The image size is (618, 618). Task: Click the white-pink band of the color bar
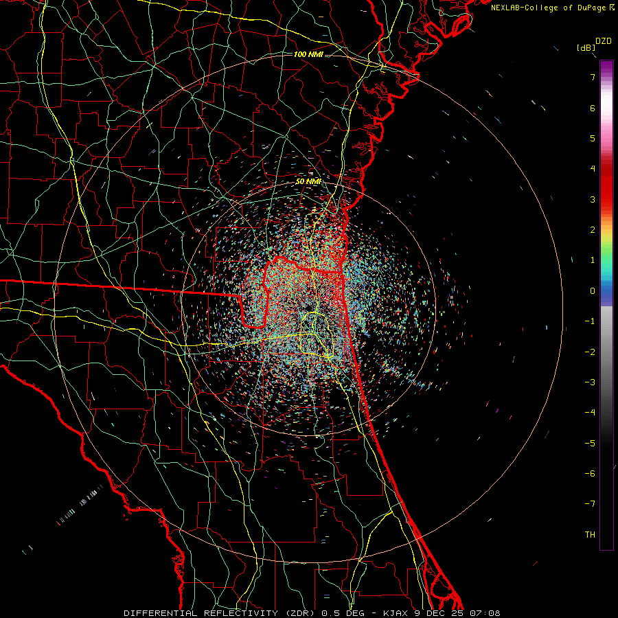(x=606, y=114)
